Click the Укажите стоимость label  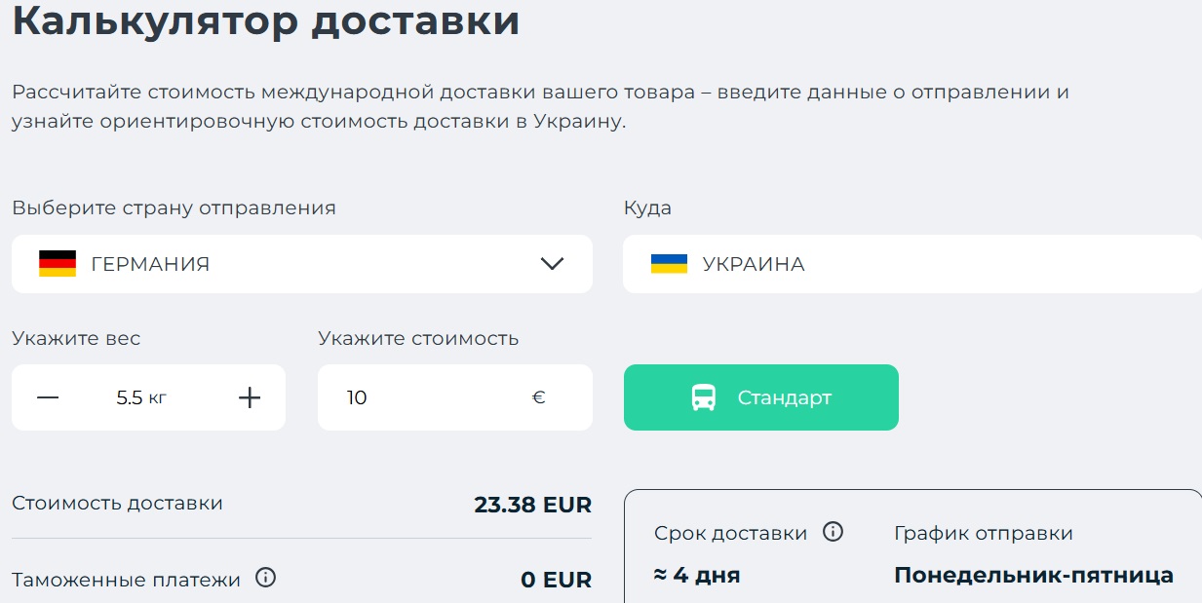pos(418,338)
